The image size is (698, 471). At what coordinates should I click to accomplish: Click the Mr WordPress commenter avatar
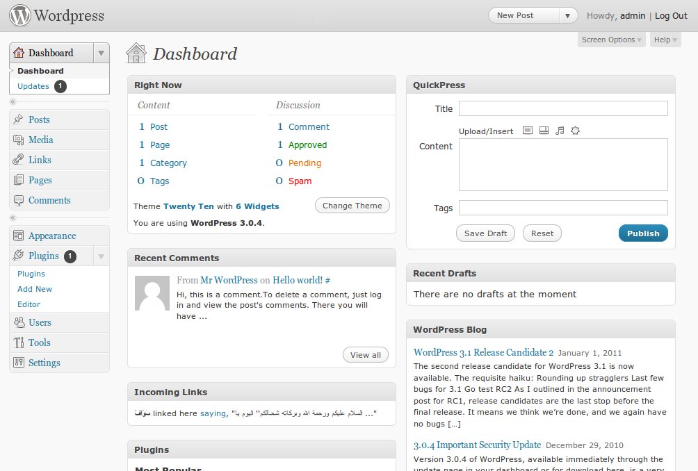click(152, 292)
